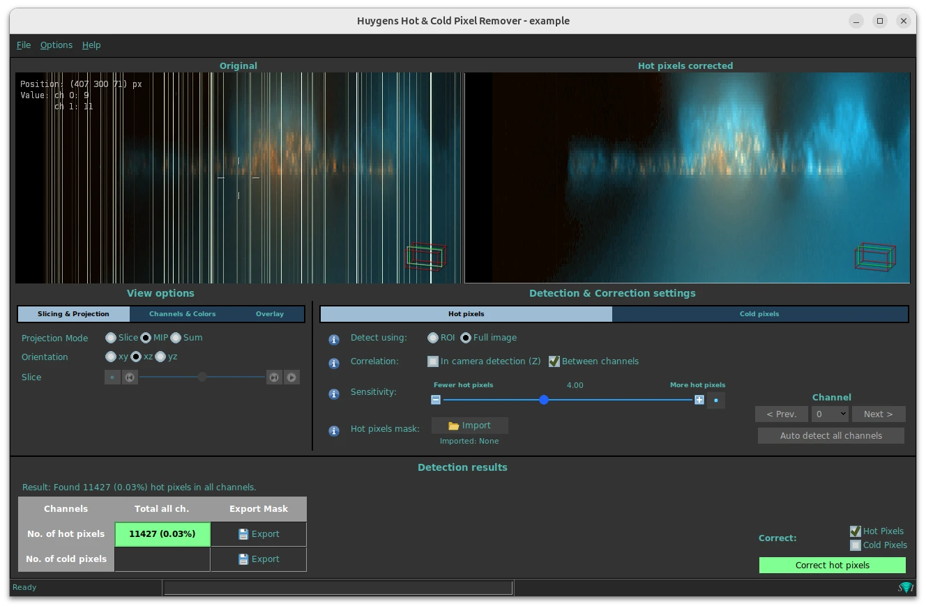This screenshot has width=926, height=608.
Task: Click the reset dot icon beside sensitivity slider
Action: click(715, 400)
